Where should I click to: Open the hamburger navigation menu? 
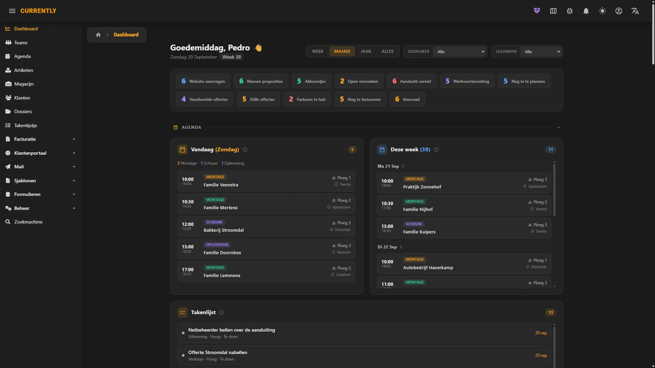pyautogui.click(x=12, y=11)
